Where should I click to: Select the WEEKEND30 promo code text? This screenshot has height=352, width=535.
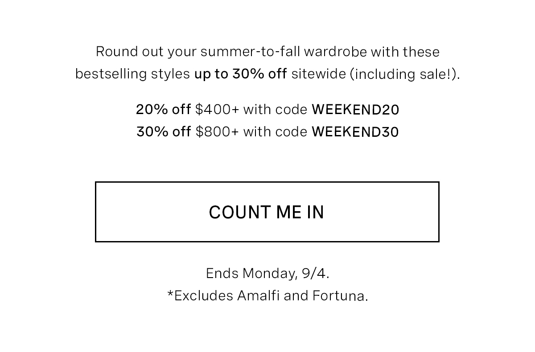(x=355, y=132)
